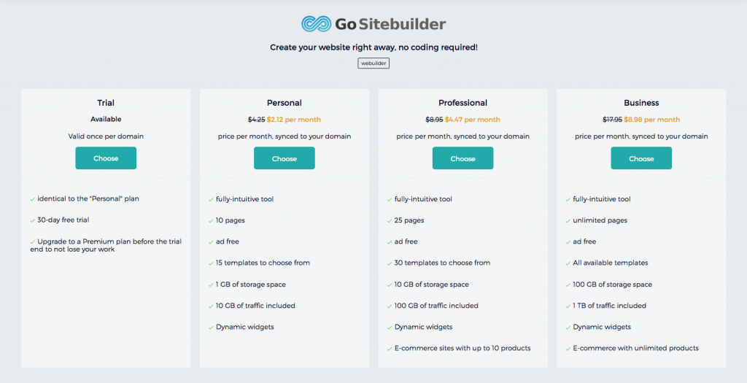747x383 pixels.
Task: Click the Go Sitebuilder title text
Action: click(x=390, y=24)
